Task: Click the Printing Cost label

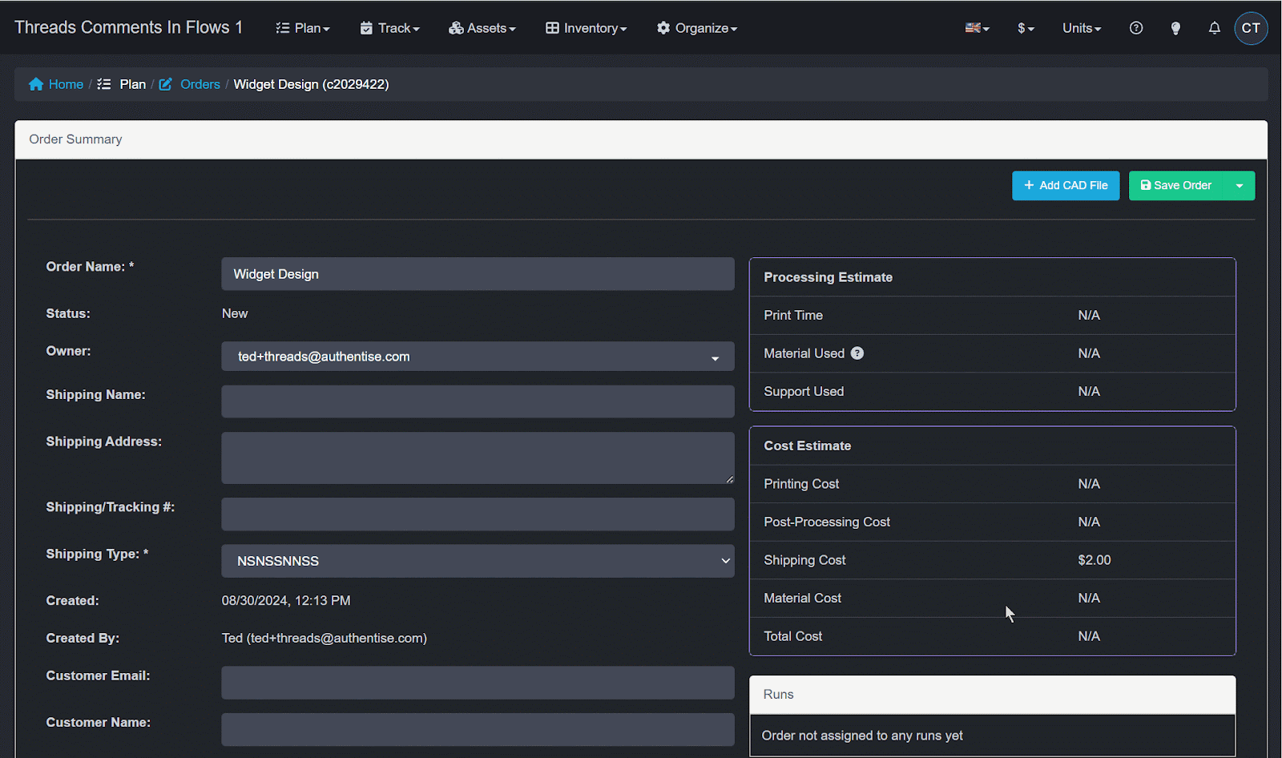Action: 801,484
